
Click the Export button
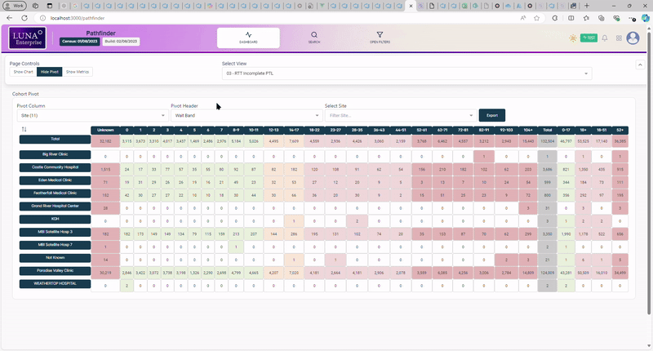(491, 116)
